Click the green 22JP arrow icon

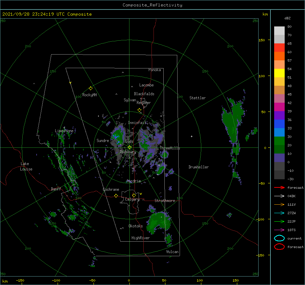(x=279, y=221)
